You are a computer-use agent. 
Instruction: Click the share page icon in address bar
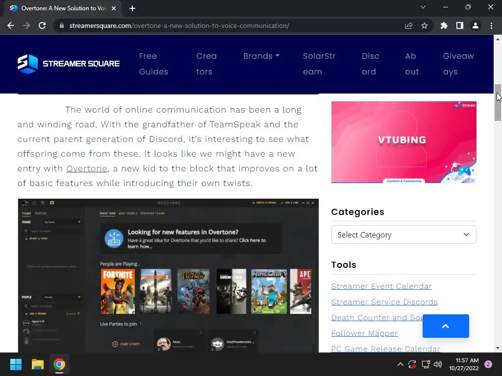click(x=409, y=25)
